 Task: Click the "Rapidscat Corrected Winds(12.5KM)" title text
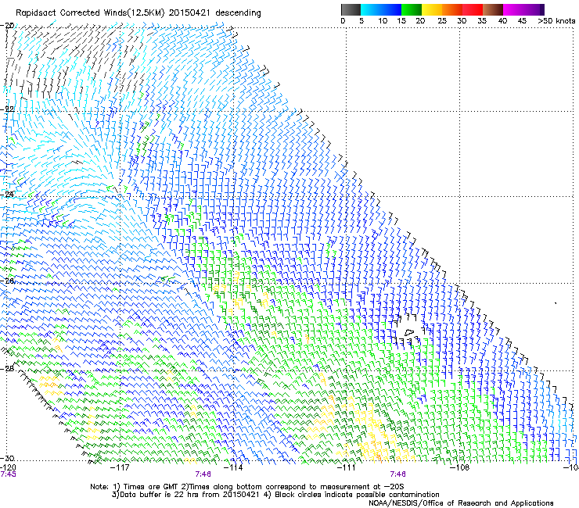click(90, 13)
